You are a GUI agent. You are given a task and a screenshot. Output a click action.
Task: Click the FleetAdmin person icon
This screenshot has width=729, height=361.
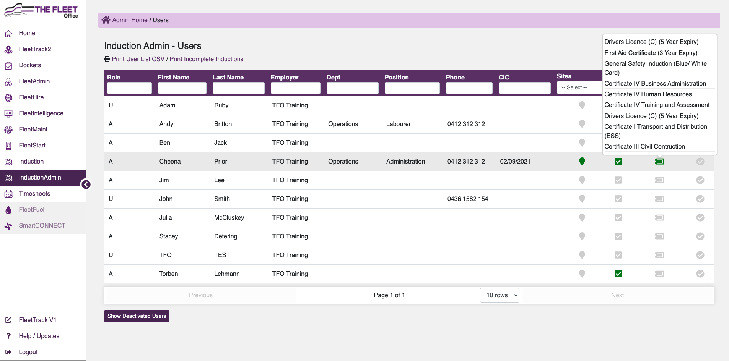point(8,81)
